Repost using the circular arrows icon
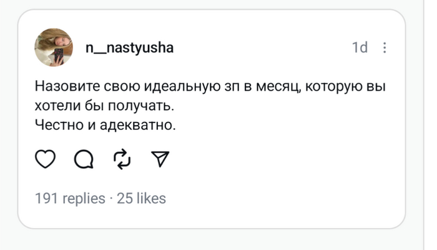 click(122, 161)
